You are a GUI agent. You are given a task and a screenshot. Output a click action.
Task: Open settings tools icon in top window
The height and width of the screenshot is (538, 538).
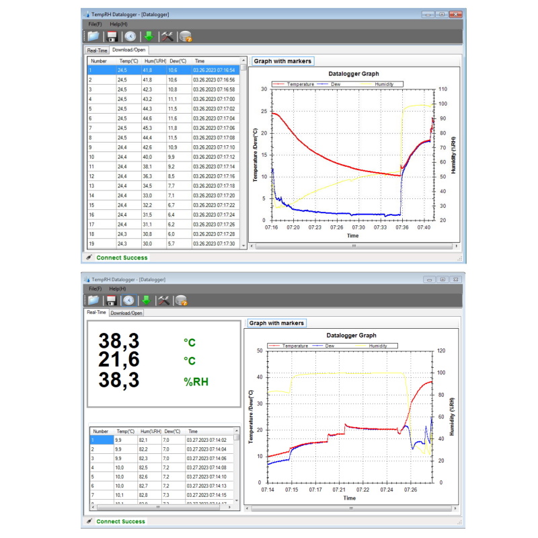point(167,36)
